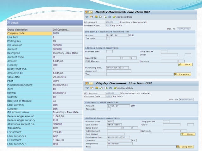Viewport: 202px width, 151px height.
Task: Click Display/Change pencil icon in Line Item 001 toolbar
Action: pyautogui.click(x=87, y=17)
